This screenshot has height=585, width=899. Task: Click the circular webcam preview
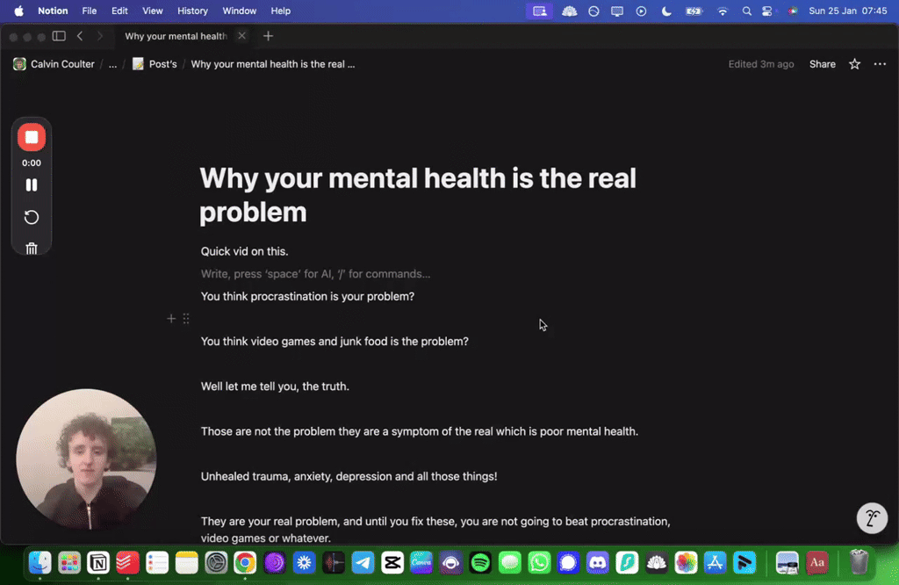[x=86, y=457]
